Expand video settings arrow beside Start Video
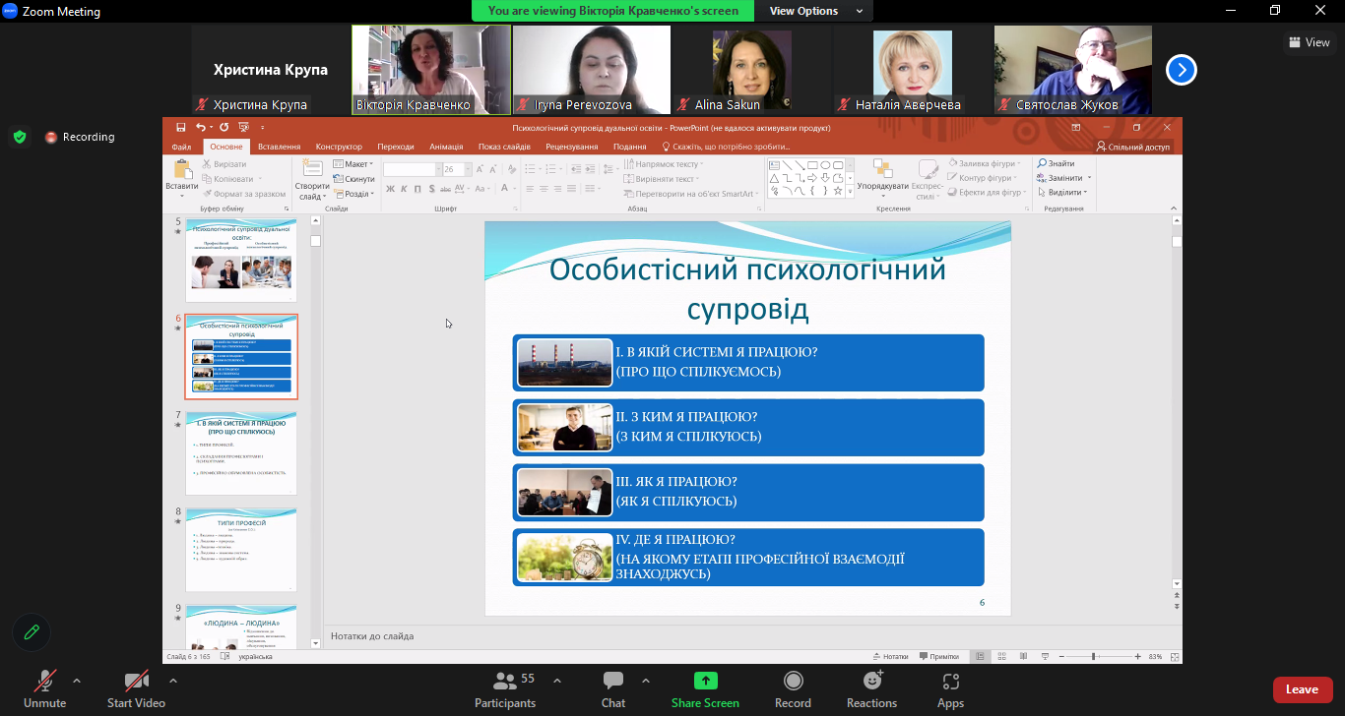 click(173, 680)
